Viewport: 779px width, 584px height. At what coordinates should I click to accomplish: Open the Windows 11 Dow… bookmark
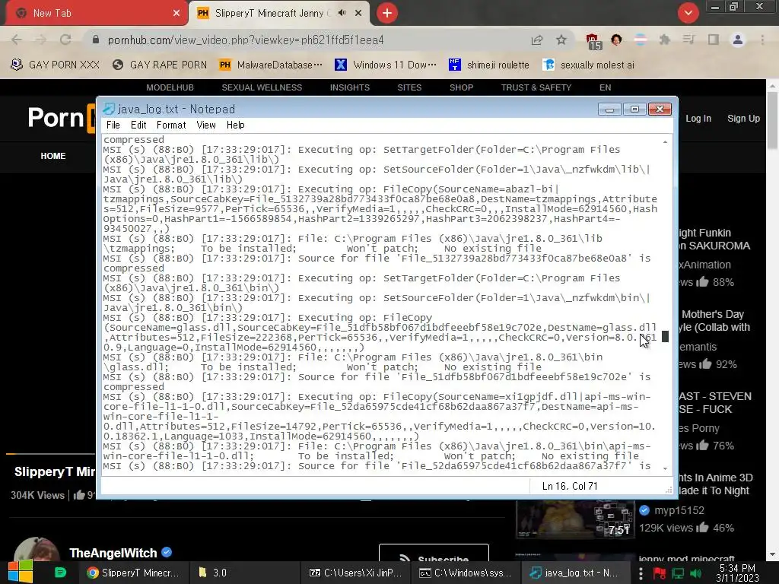click(386, 65)
